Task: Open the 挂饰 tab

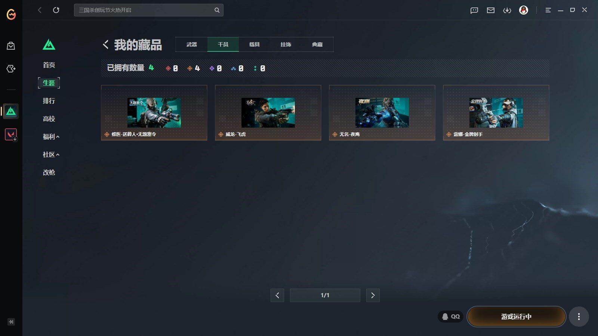Action: pos(286,44)
